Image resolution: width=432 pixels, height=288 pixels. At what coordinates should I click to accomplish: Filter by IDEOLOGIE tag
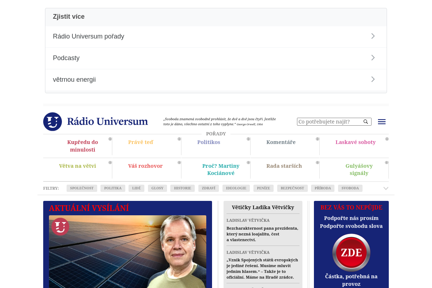(x=236, y=188)
